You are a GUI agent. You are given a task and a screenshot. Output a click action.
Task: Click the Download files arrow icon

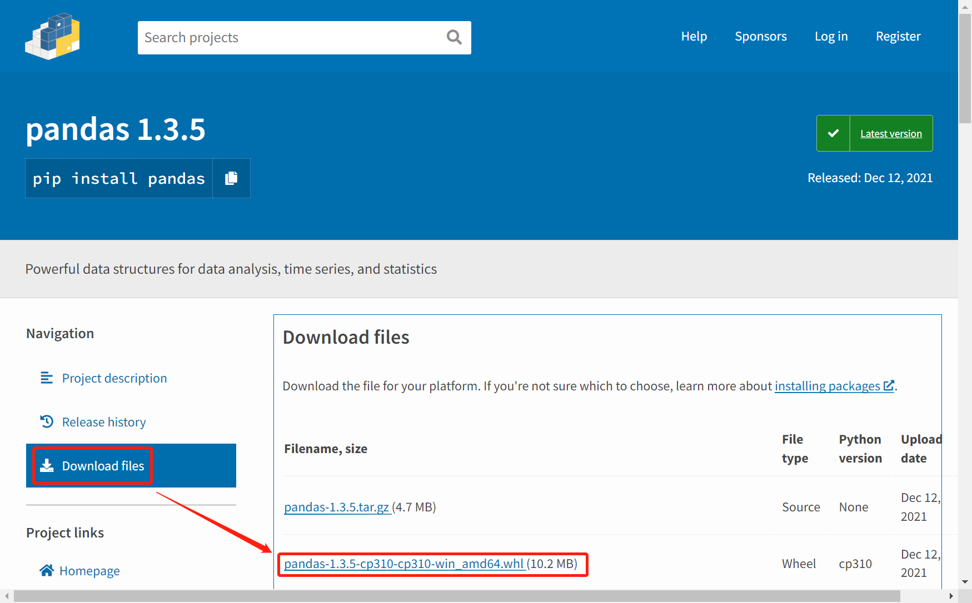point(47,465)
